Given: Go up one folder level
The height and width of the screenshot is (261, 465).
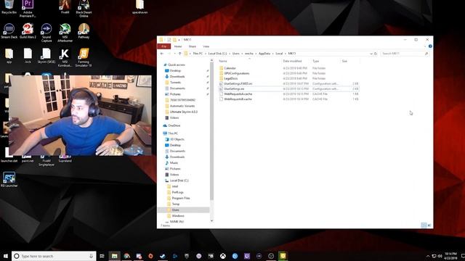Looking at the screenshot, I should tap(179, 54).
